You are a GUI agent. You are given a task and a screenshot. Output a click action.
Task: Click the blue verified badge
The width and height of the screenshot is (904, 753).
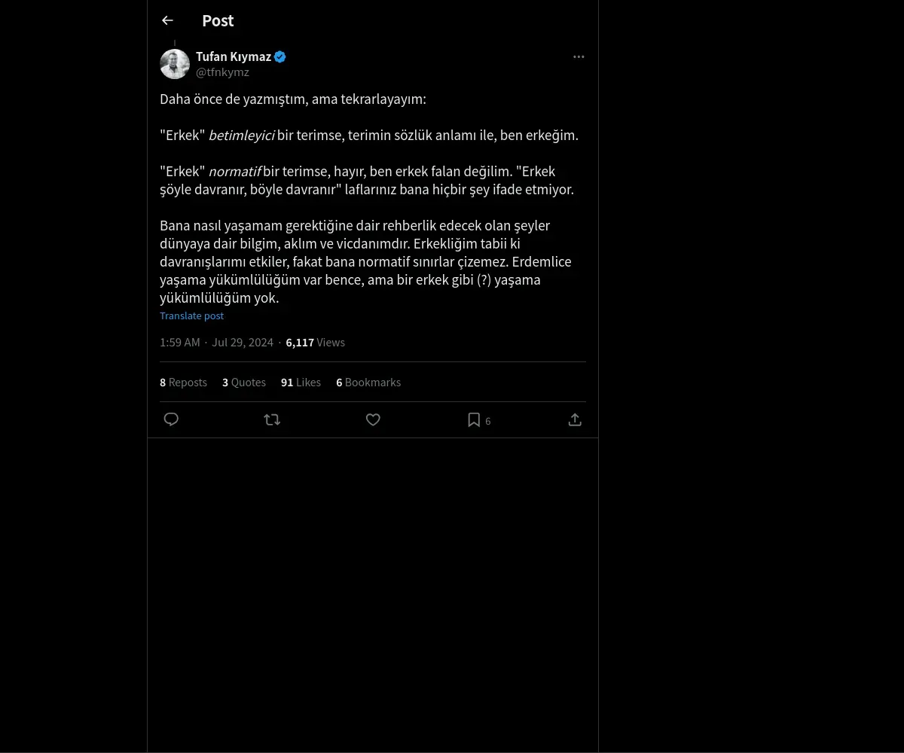coord(280,56)
